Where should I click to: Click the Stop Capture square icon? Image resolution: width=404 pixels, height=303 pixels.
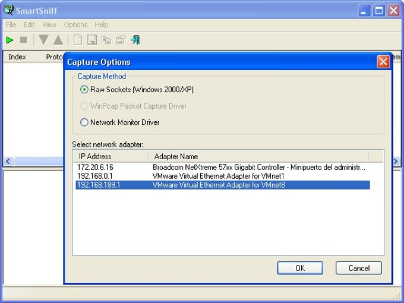coord(24,40)
